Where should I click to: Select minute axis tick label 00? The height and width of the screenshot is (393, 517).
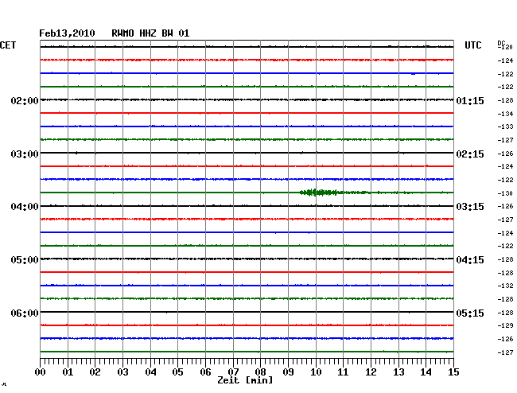coord(41,372)
